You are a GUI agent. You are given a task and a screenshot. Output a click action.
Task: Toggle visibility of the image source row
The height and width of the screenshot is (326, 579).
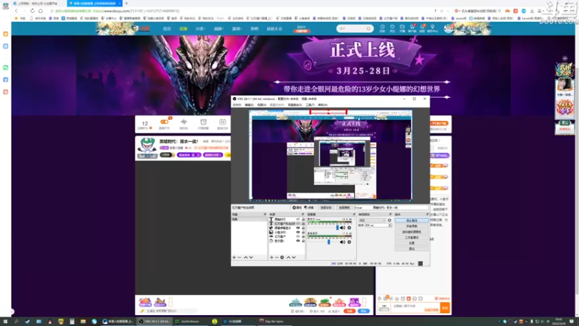tap(298, 233)
